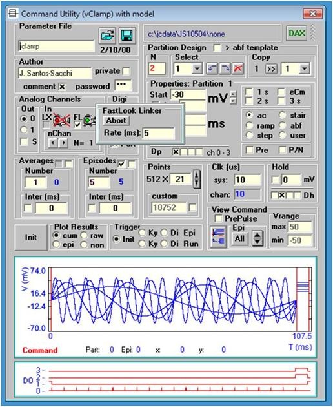The width and height of the screenshot is (333, 407).
Task: Click the parameter file name field
Action: pos(56,47)
